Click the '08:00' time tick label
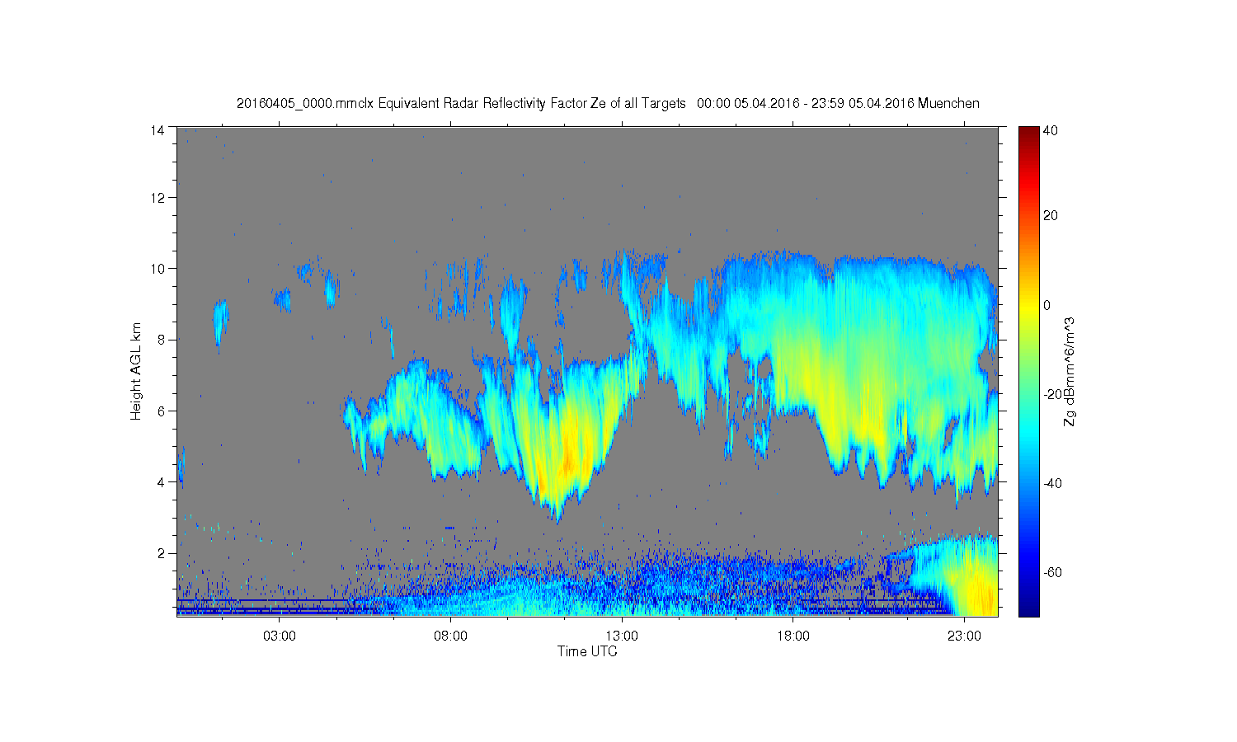The width and height of the screenshot is (1237, 742). 451,636
